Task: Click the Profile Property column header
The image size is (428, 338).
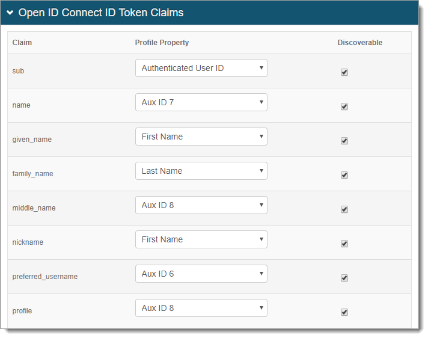Action: pyautogui.click(x=162, y=43)
